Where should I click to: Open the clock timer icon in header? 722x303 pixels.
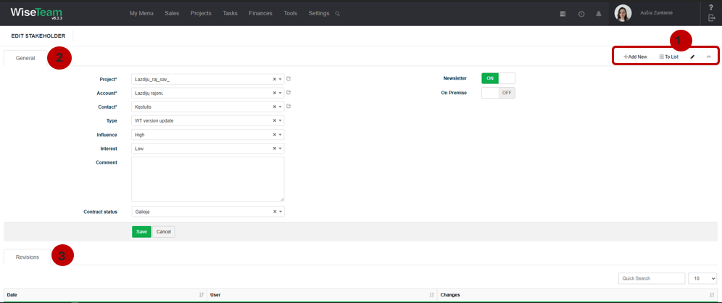coord(581,14)
